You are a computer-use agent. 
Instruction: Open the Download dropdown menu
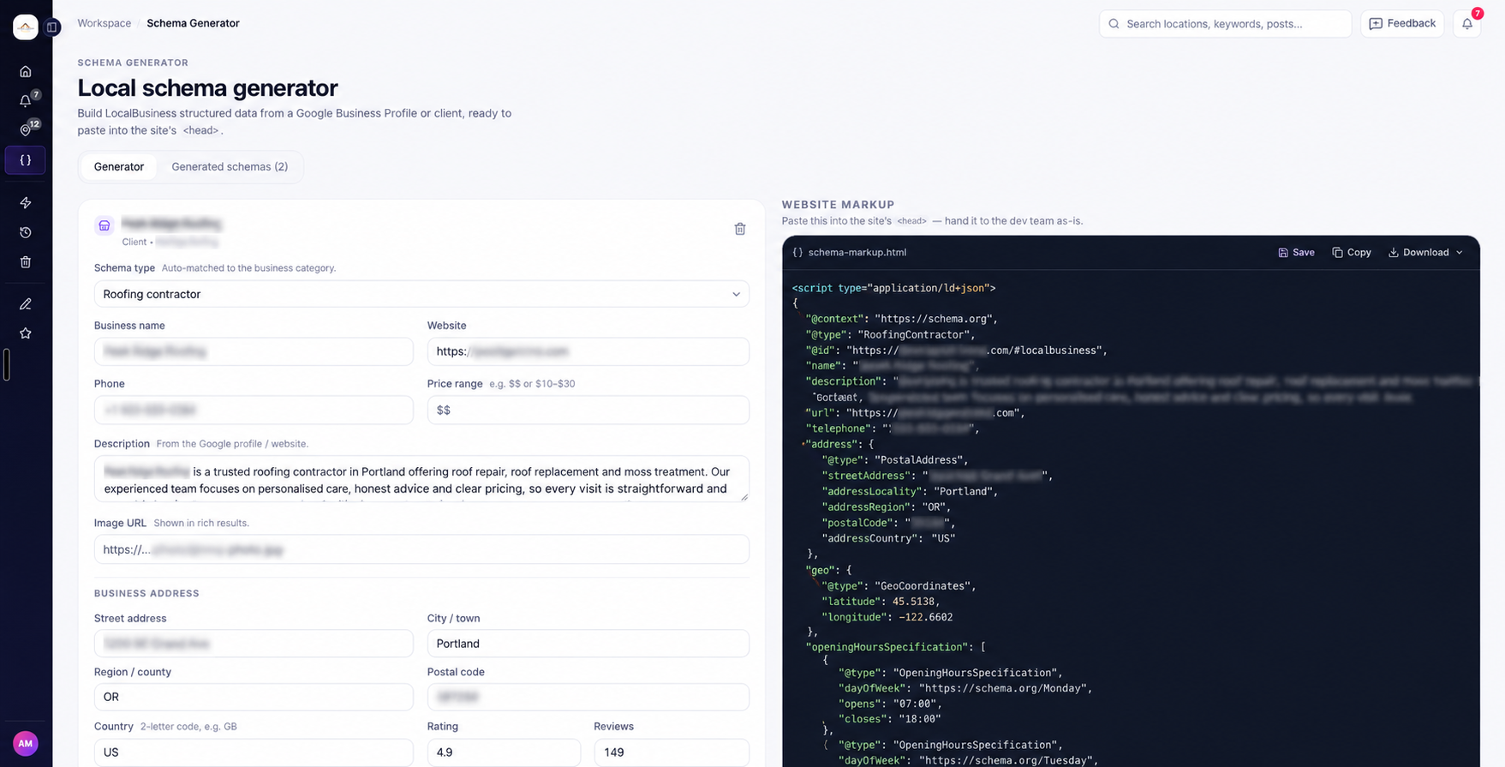tap(1425, 252)
